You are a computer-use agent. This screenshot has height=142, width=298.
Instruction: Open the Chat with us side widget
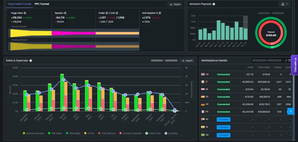(x=295, y=65)
